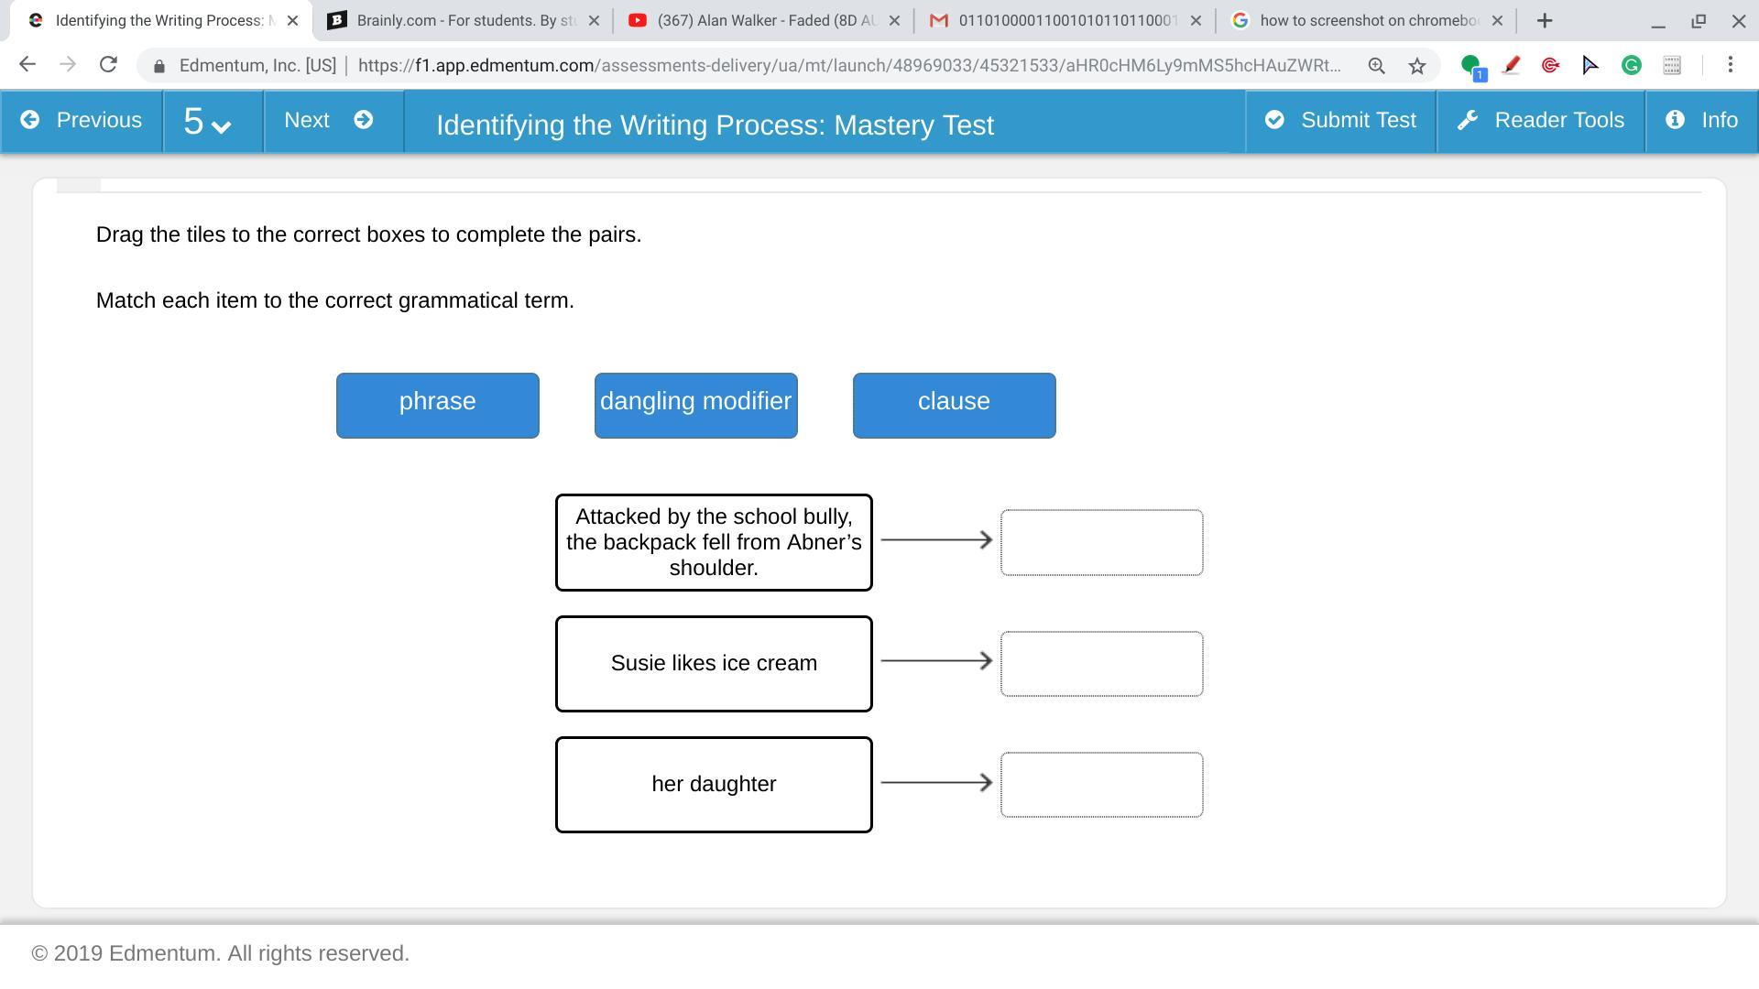Reload the page
The height and width of the screenshot is (989, 1759).
[x=108, y=64]
